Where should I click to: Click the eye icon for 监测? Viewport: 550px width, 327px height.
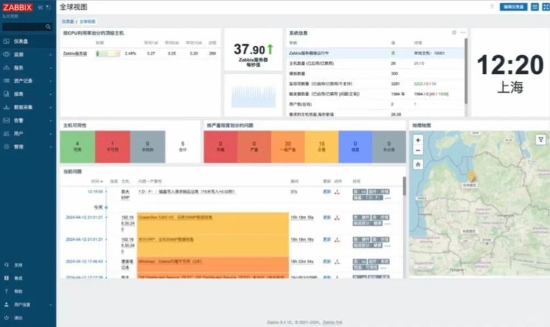(x=7, y=54)
